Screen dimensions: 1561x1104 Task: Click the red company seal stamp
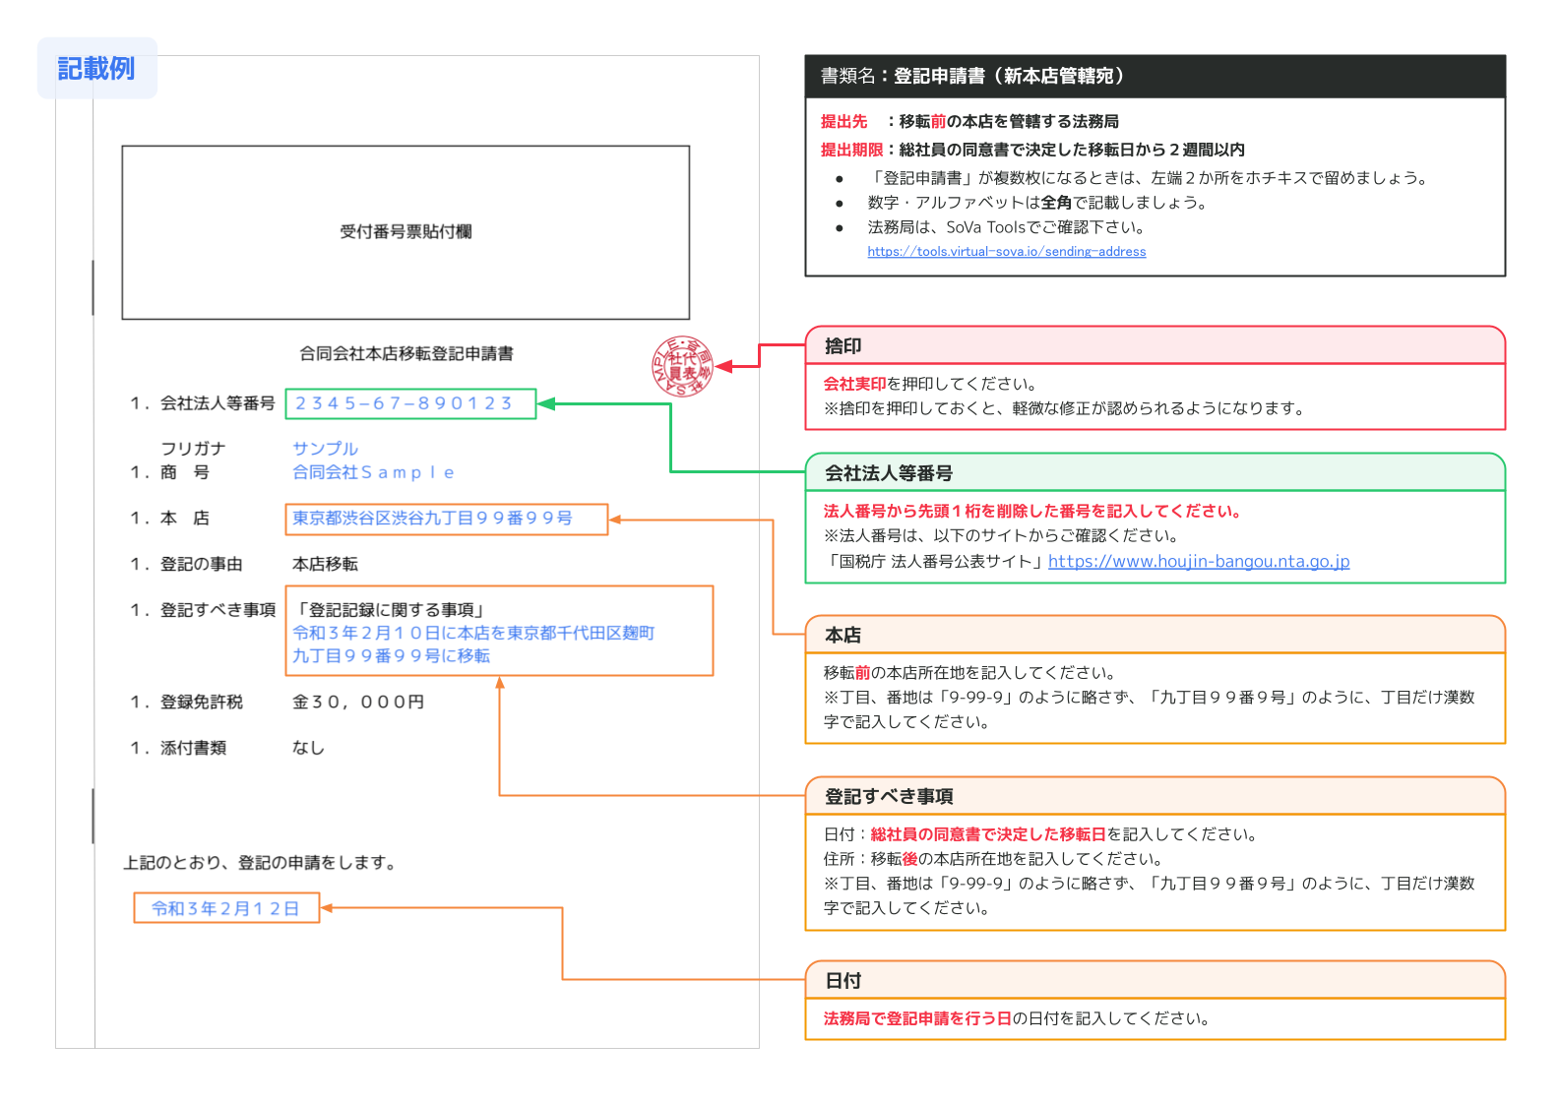[x=683, y=367]
